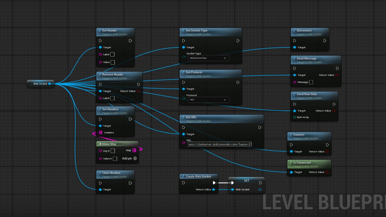
Task: Click the Message input box on Send Message
Action: click(311, 82)
